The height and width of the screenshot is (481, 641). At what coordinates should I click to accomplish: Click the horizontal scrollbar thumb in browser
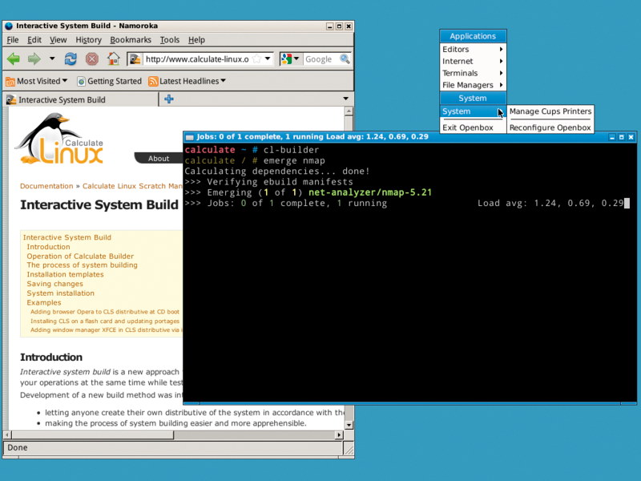click(93, 435)
